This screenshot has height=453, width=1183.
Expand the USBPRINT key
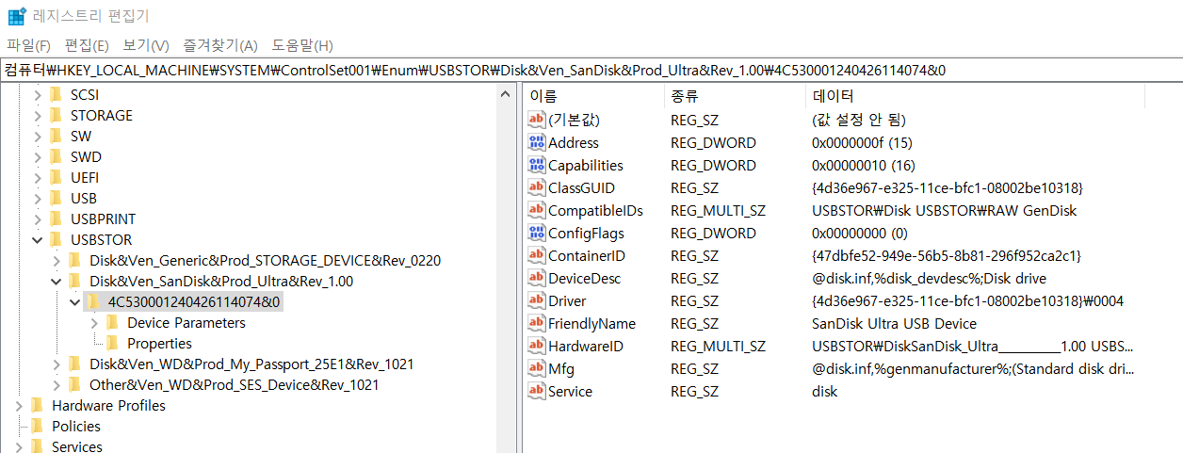coord(38,219)
